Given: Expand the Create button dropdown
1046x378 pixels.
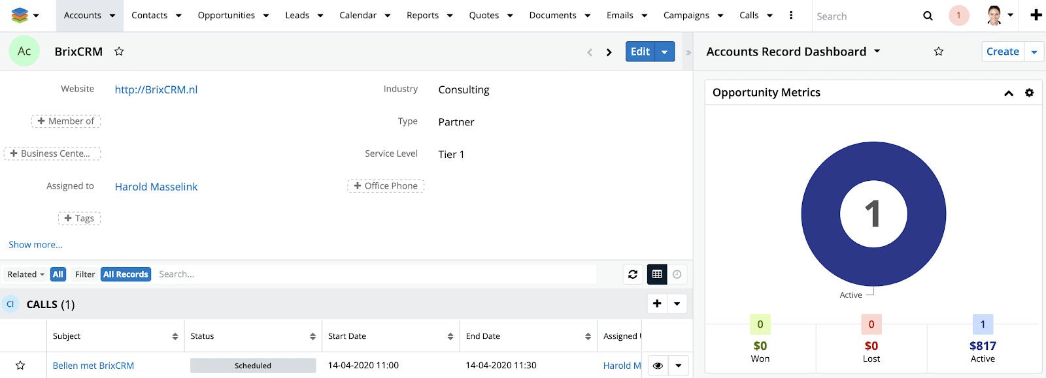Looking at the screenshot, I should pos(1034,52).
